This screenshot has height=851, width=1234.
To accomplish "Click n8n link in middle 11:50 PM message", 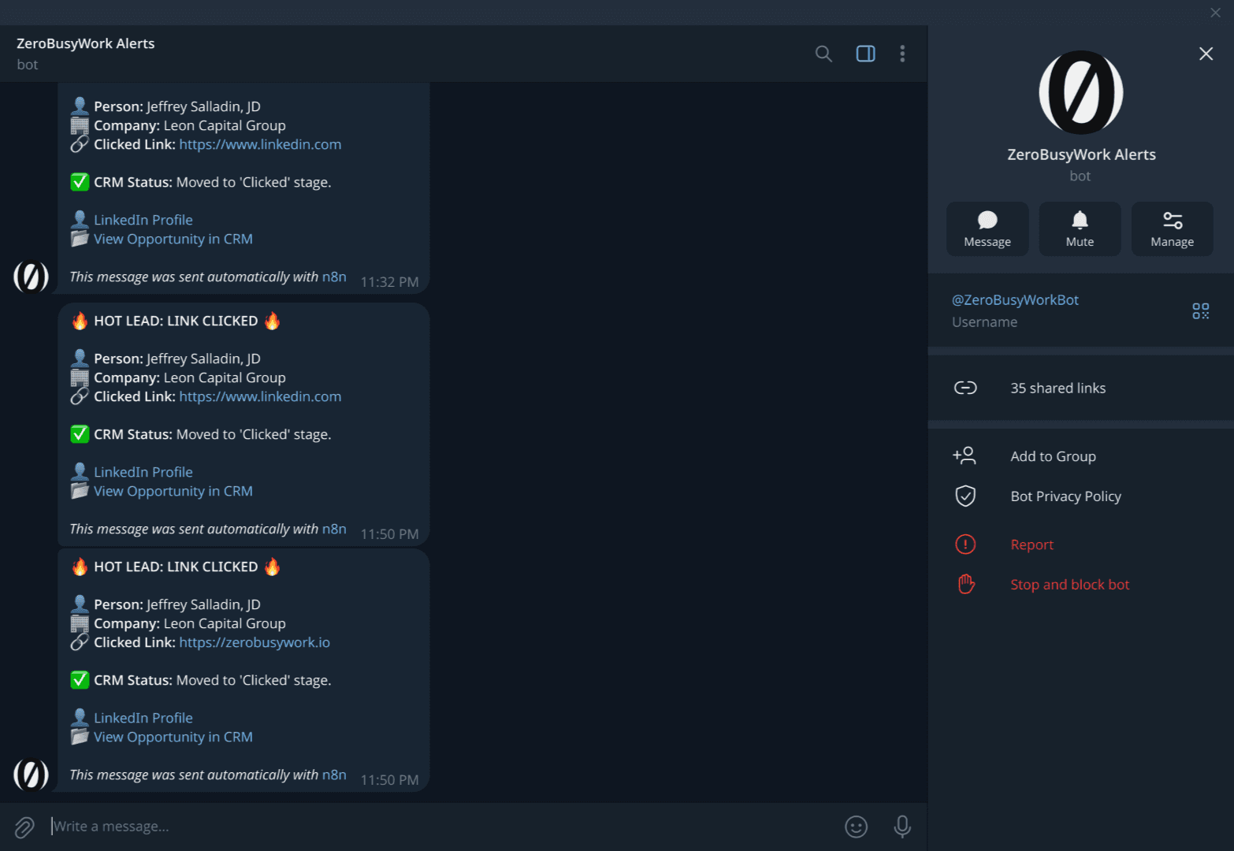I will [334, 529].
